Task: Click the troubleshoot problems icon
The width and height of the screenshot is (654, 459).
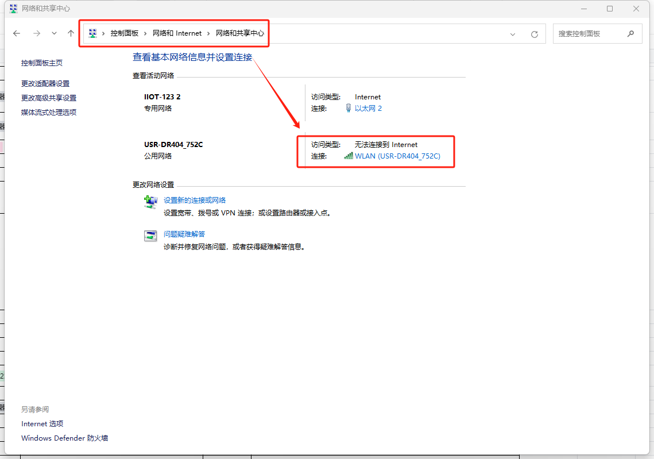Action: click(x=150, y=236)
